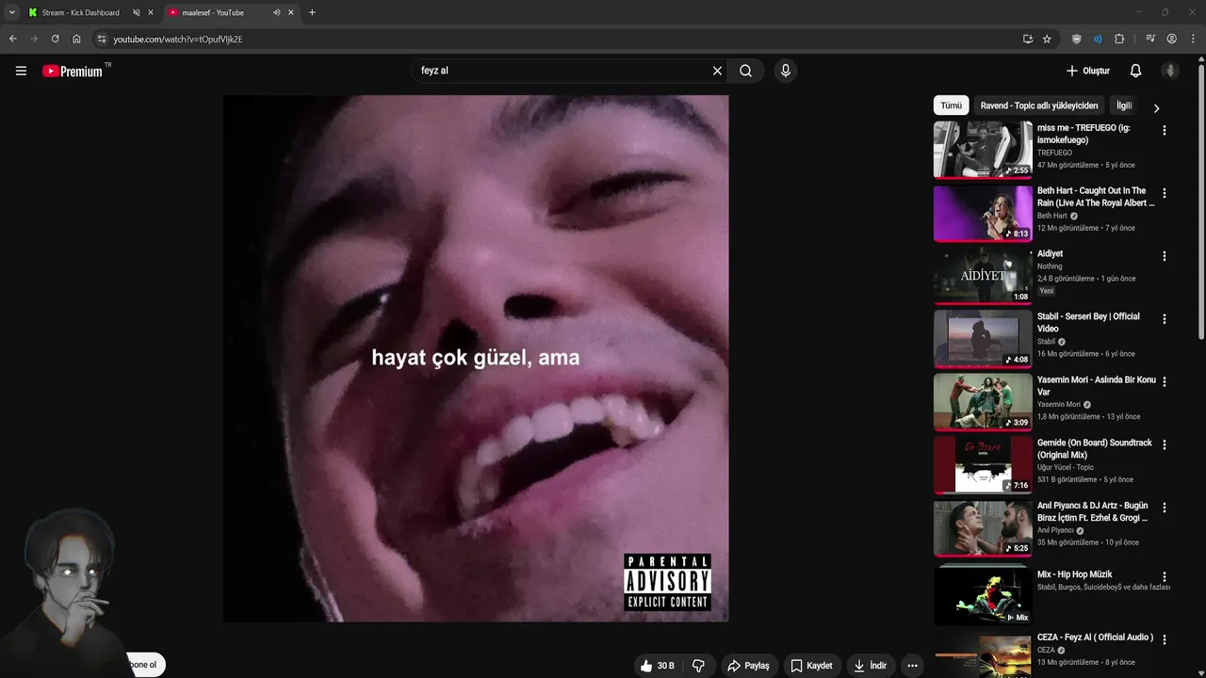Start voice search with microphone
Viewport: 1206px width, 678px height.
[x=785, y=71]
